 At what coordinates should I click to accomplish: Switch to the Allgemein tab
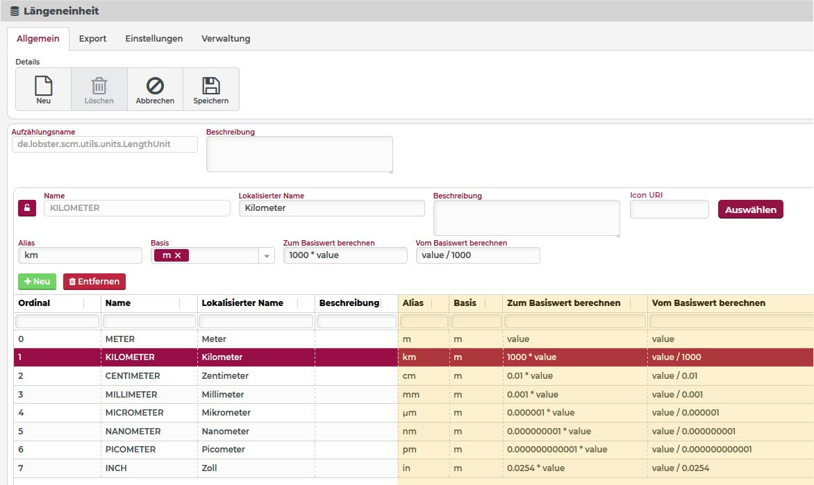38,38
